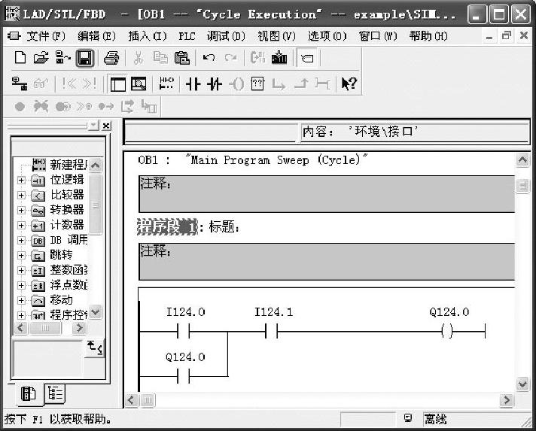Click the editor vertical scroll thumb

[x=522, y=186]
